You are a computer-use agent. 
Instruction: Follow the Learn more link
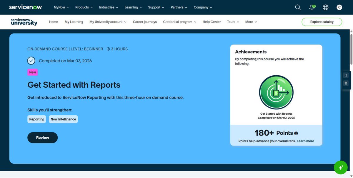click(x=305, y=141)
